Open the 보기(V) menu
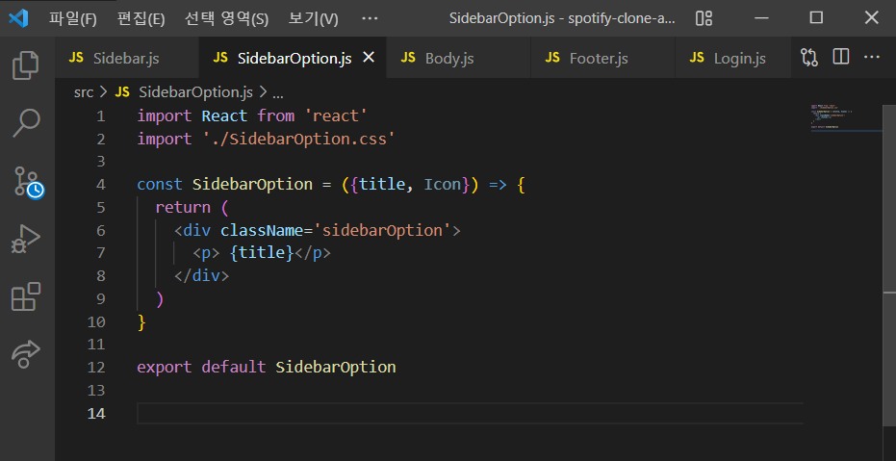This screenshot has width=896, height=461. pyautogui.click(x=313, y=19)
